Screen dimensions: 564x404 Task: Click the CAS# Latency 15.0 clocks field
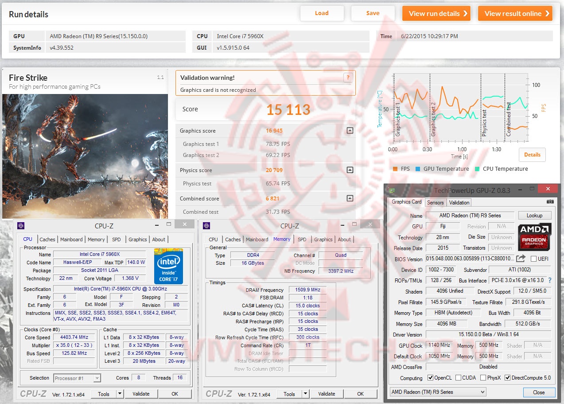click(307, 306)
